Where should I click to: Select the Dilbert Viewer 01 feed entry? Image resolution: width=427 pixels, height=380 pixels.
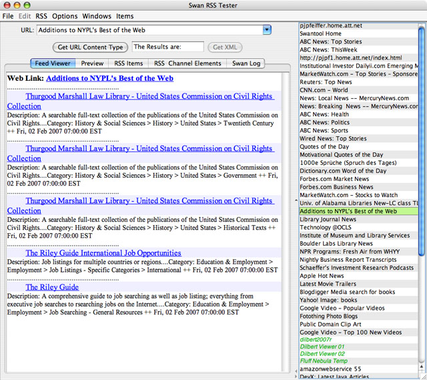click(x=322, y=347)
